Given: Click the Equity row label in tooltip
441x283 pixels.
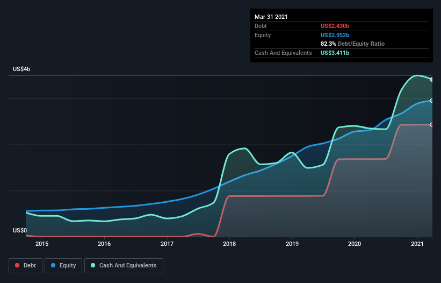Looking at the screenshot, I should click(x=263, y=35).
